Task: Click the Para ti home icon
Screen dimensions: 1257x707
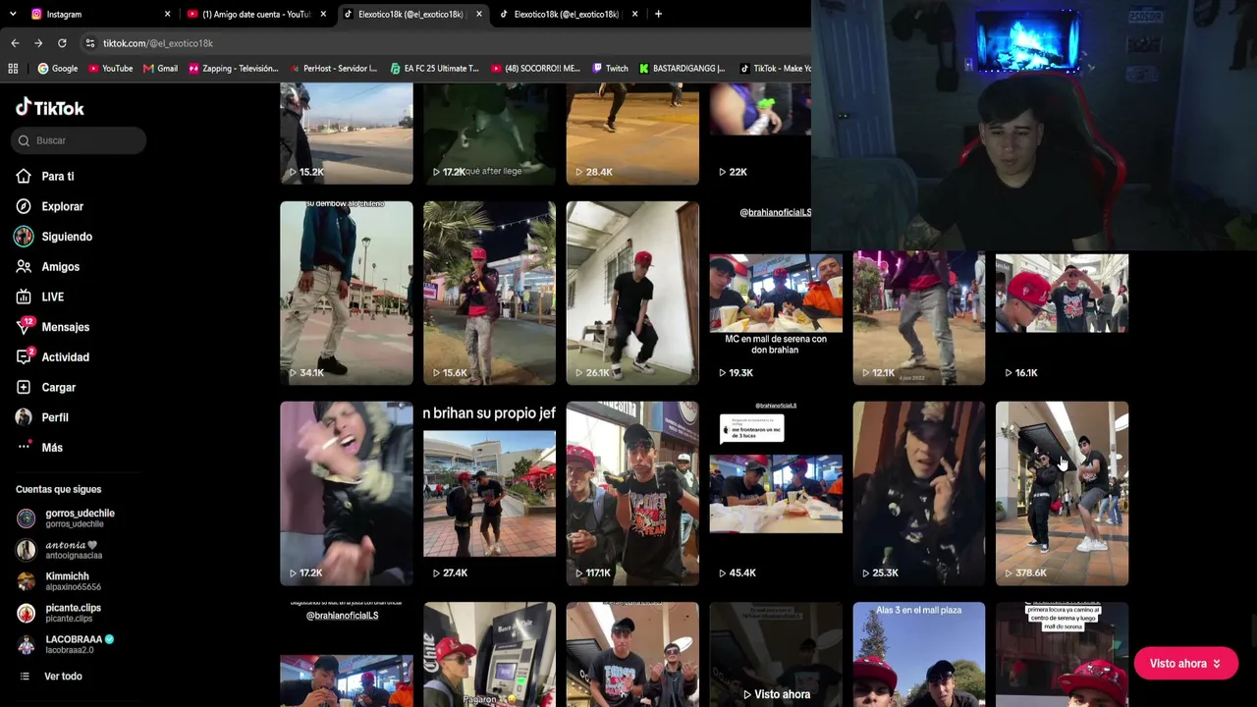Action: [x=24, y=177]
